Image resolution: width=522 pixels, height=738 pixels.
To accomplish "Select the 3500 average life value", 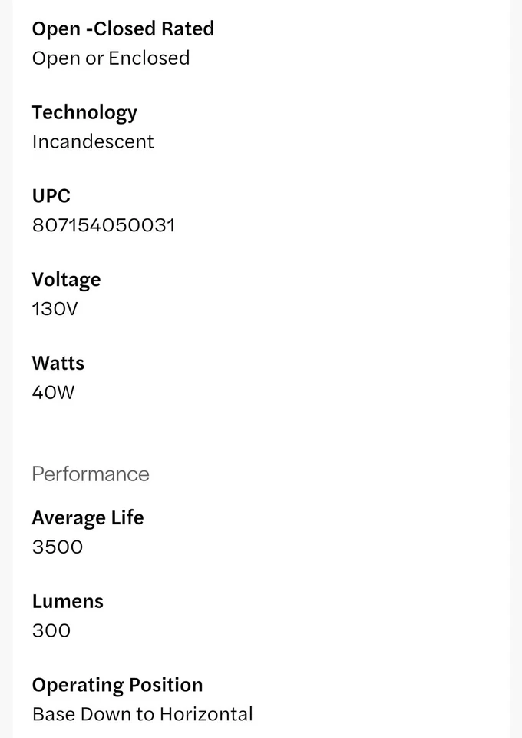I will [x=57, y=547].
